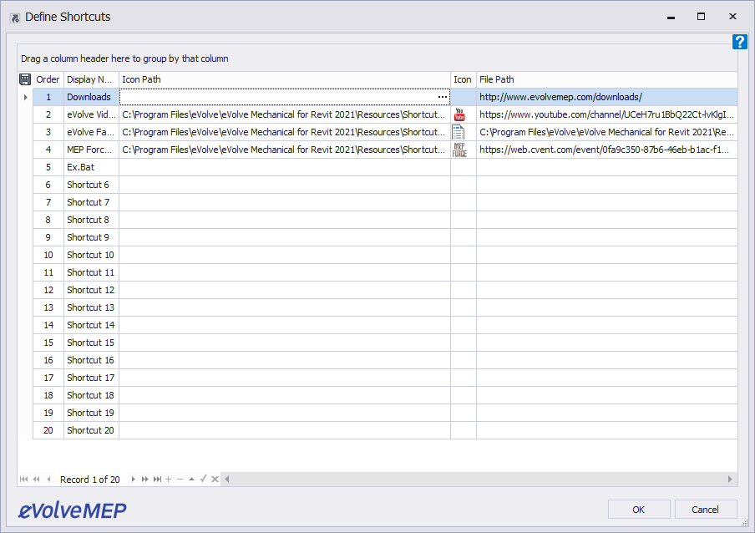Viewport: 755px width, 533px height.
Task: Click the Cancel button
Action: [706, 510]
